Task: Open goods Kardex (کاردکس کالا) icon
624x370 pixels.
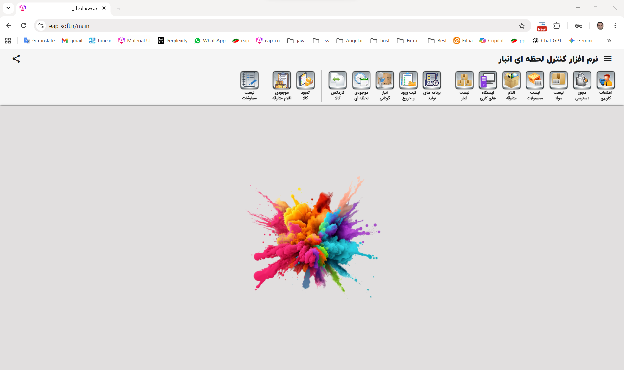Action: tap(338, 80)
